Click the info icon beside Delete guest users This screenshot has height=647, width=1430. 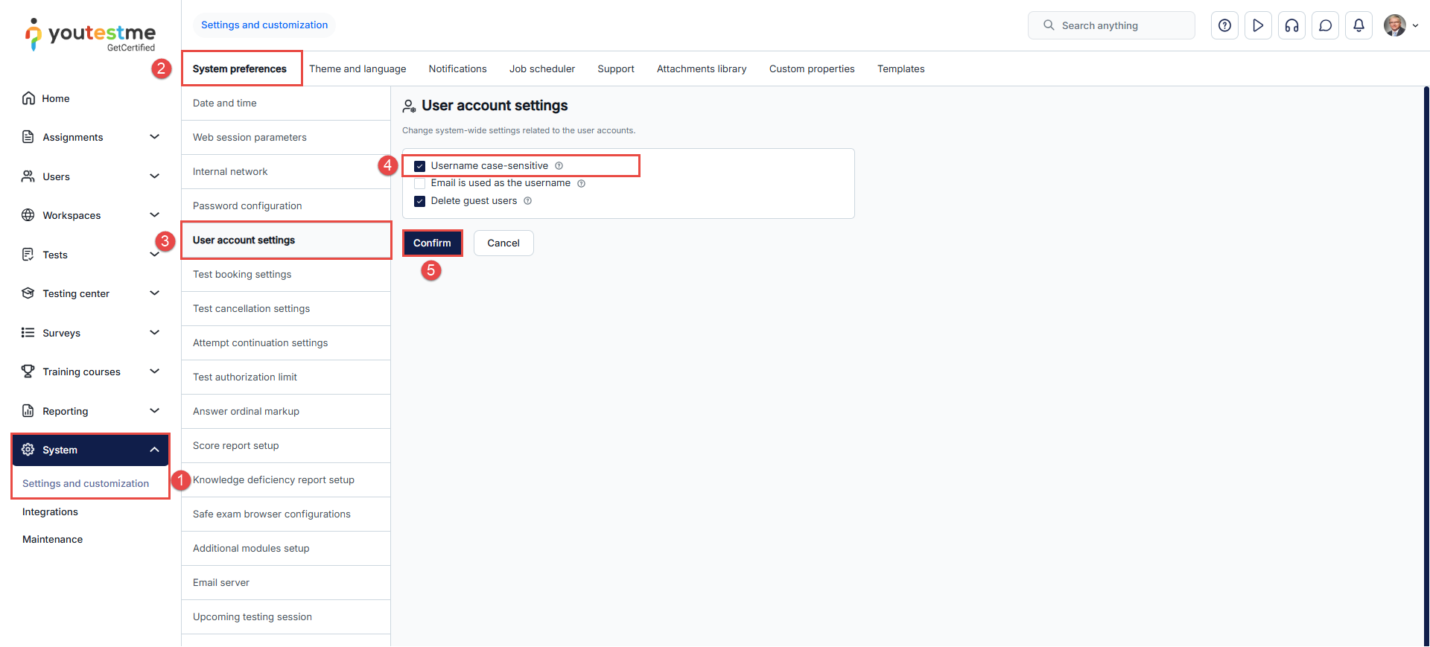coord(527,201)
